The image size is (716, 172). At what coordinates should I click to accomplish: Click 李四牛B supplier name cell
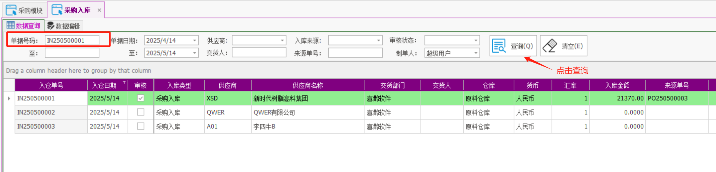click(308, 126)
